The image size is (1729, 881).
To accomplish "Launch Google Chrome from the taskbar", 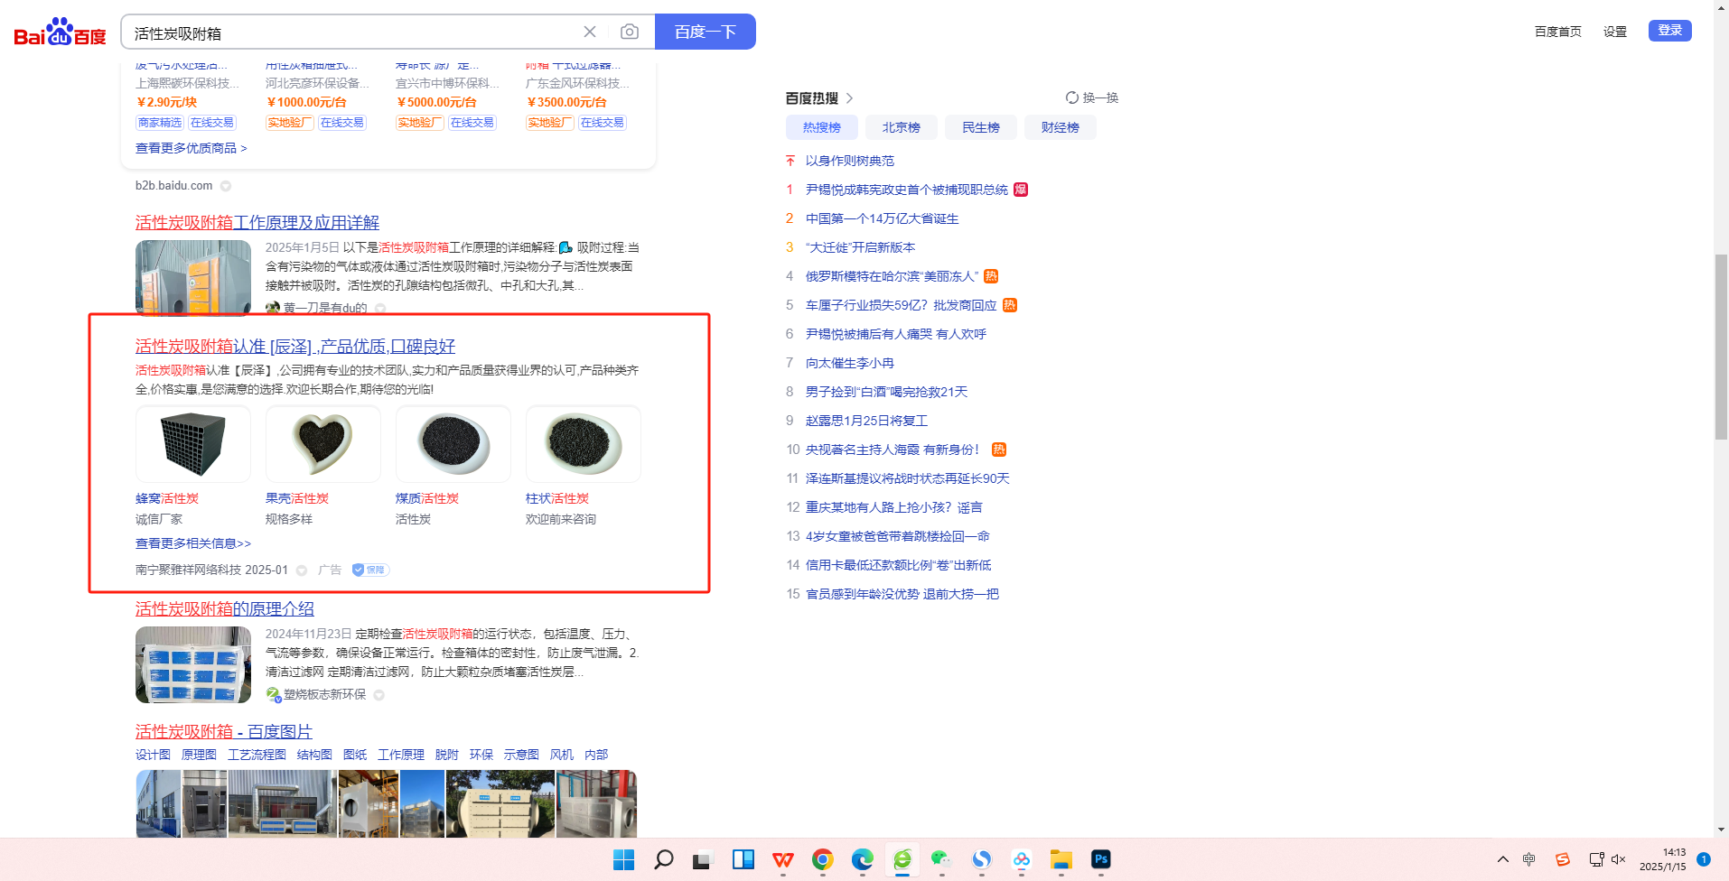I will pos(822,859).
